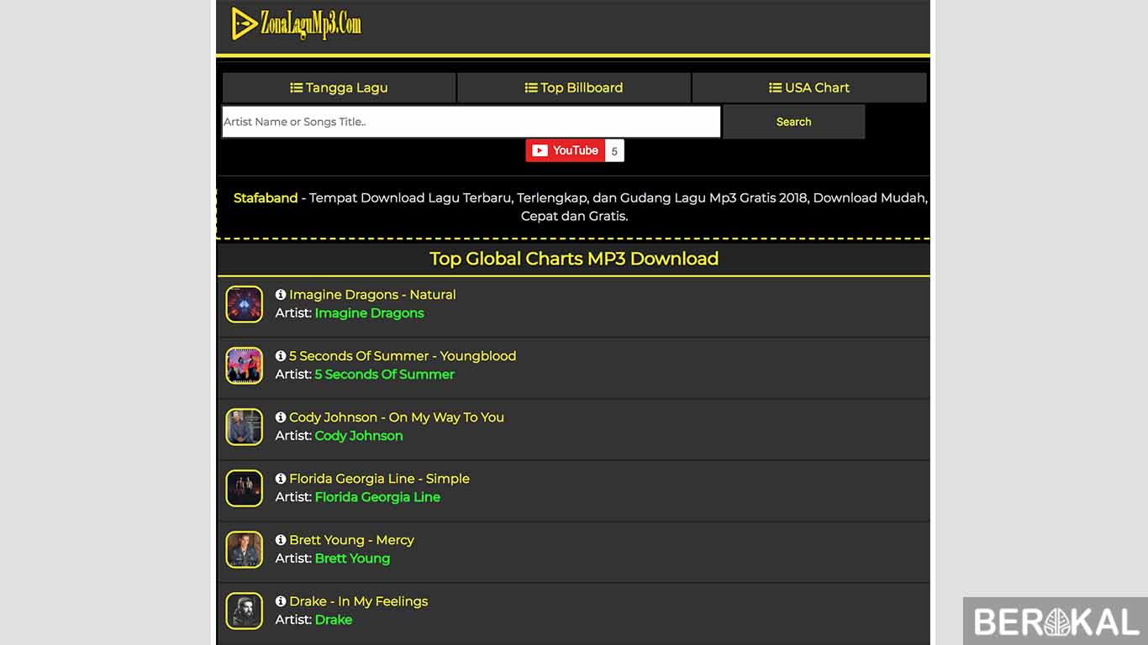The height and width of the screenshot is (645, 1148).
Task: Click the list icon beside Tangga Lagu
Action: (296, 87)
